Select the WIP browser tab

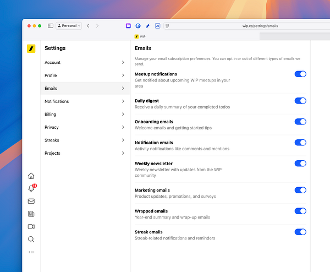(140, 36)
